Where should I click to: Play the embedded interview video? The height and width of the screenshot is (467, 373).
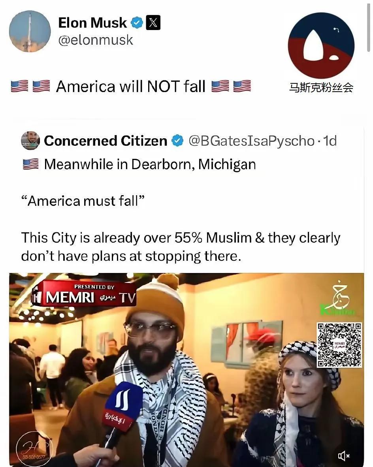[x=186, y=369]
